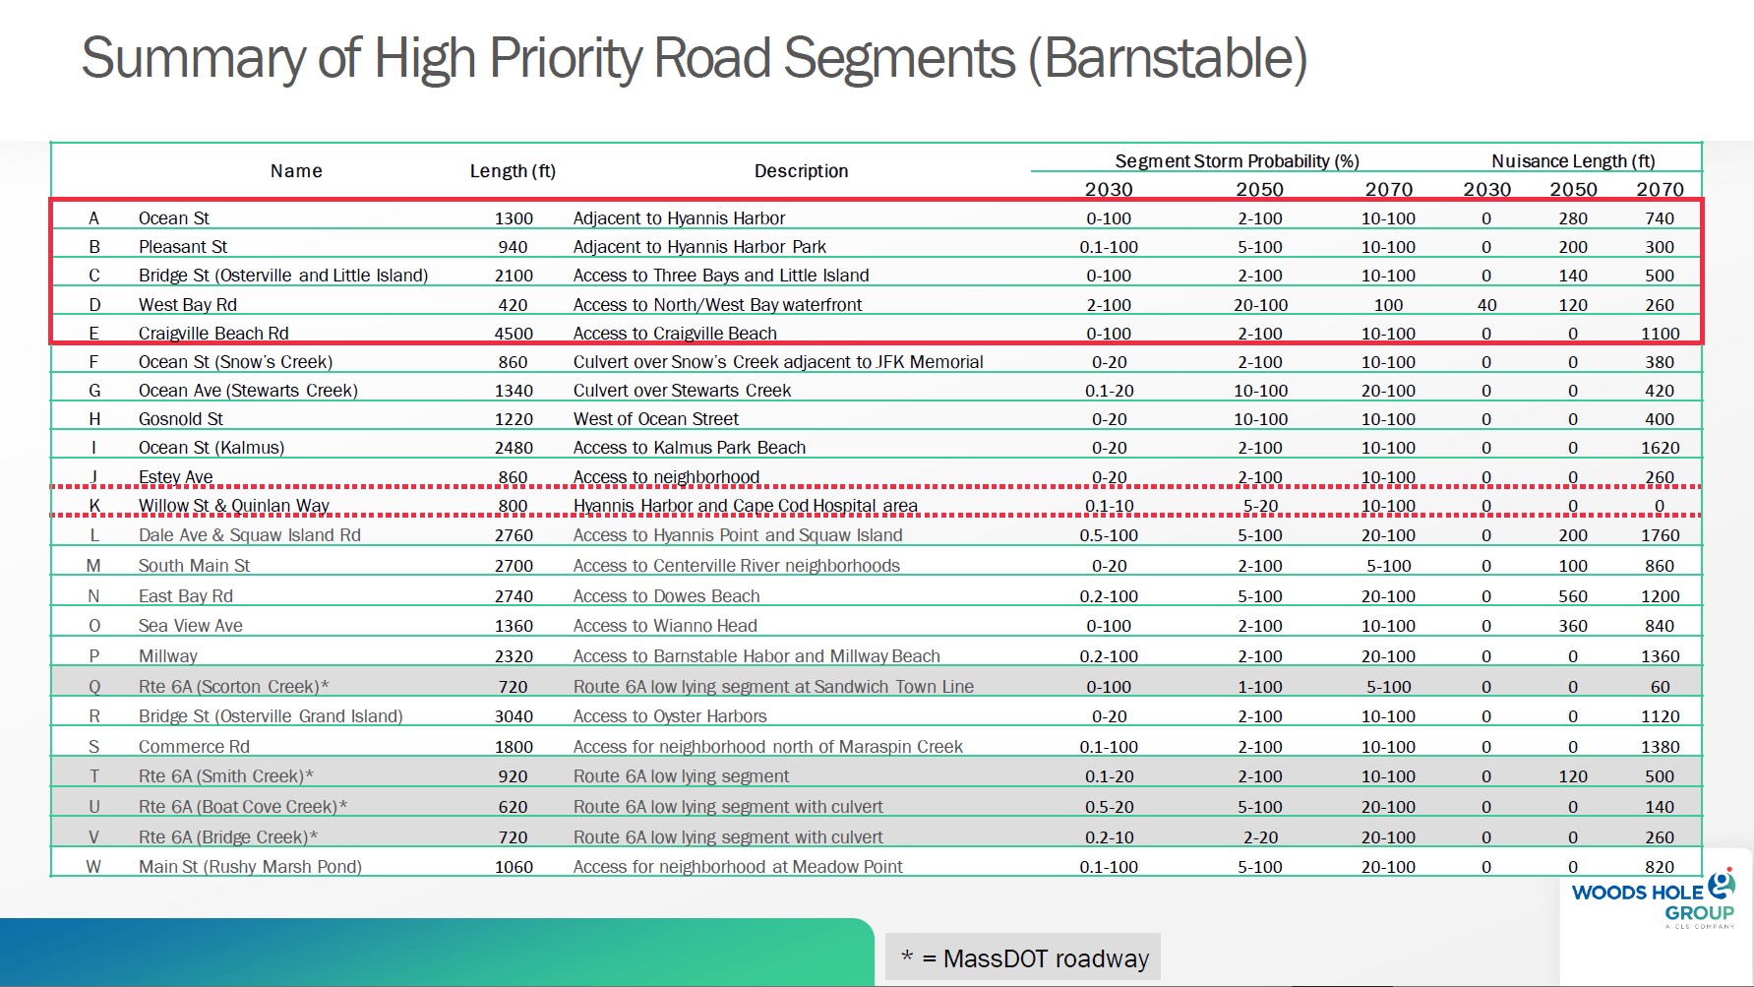Select the 2050 nuisance value '560'
The height and width of the screenshot is (987, 1754).
point(1573,596)
